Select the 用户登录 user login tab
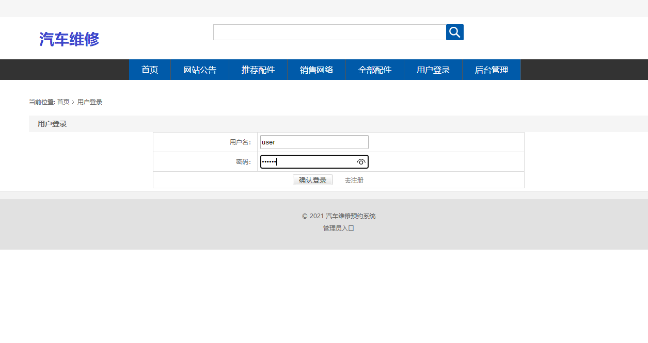The height and width of the screenshot is (343, 648). [433, 70]
